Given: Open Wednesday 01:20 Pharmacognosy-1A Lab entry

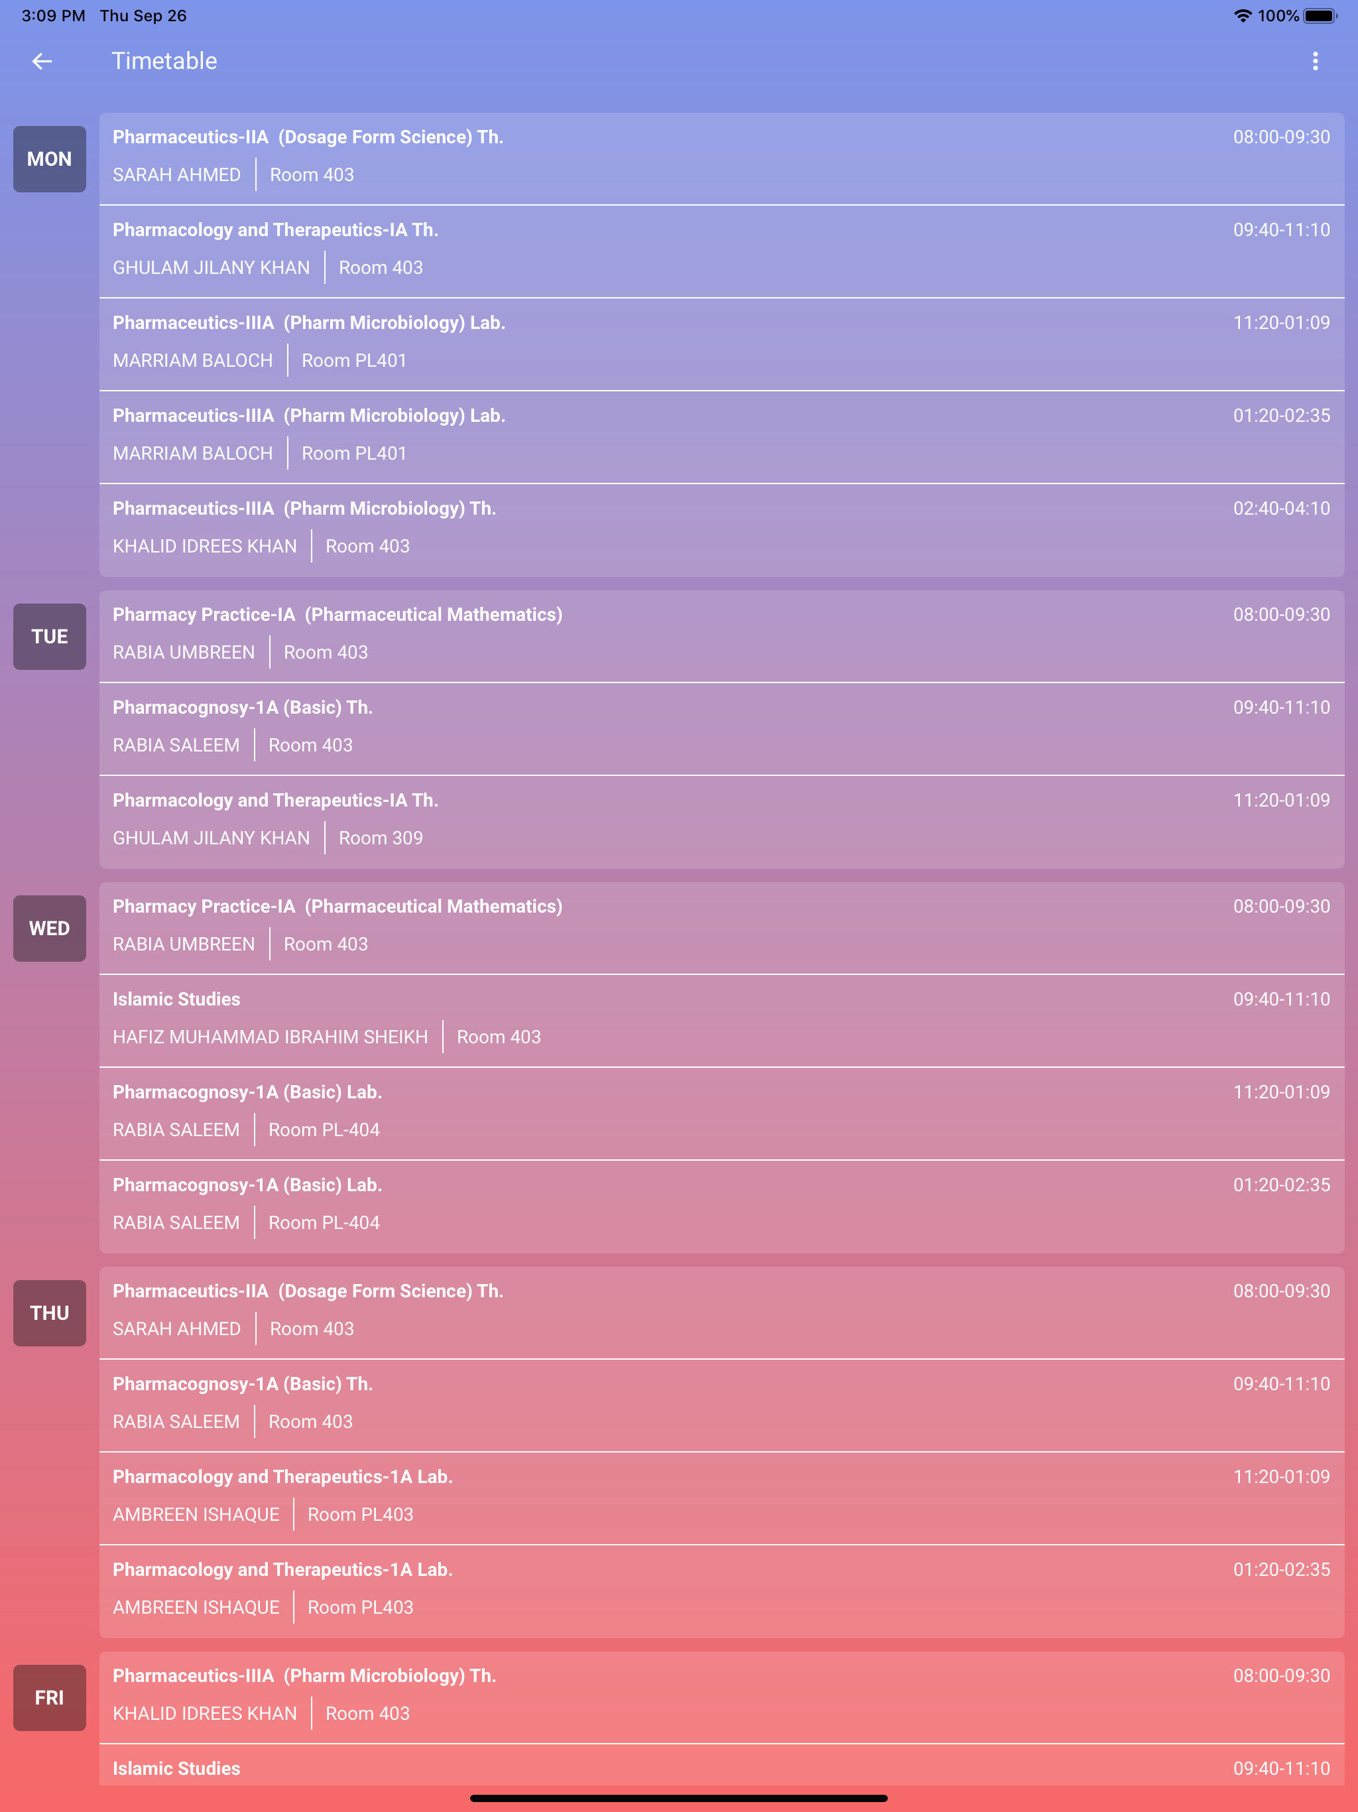Looking at the screenshot, I should click(721, 1206).
